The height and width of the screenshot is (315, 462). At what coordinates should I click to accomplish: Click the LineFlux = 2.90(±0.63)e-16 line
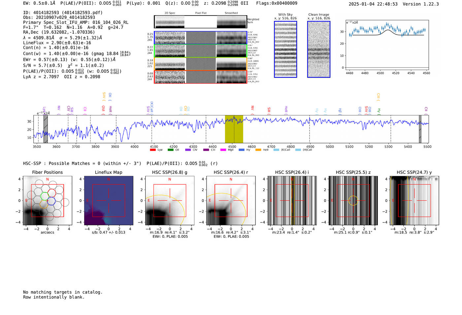point(57,43)
